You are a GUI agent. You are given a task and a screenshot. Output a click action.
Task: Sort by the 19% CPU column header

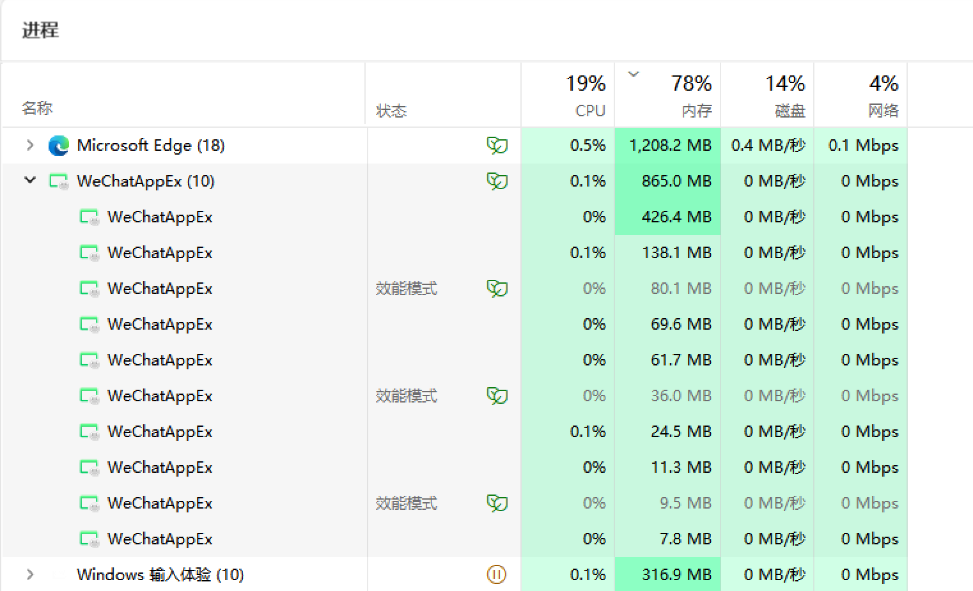tap(568, 95)
